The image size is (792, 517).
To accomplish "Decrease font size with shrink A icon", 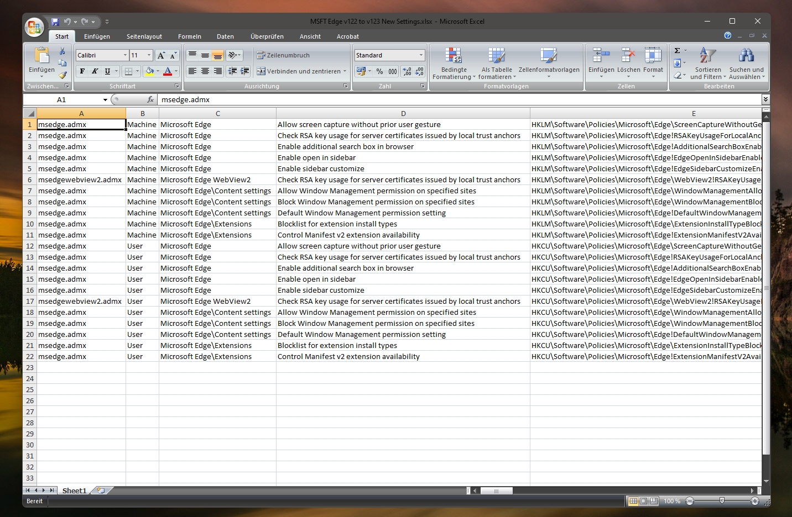I will pos(173,55).
